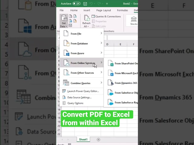Click the Properties button
Viewport: 194px width, 145px height.
[x=99, y=21]
